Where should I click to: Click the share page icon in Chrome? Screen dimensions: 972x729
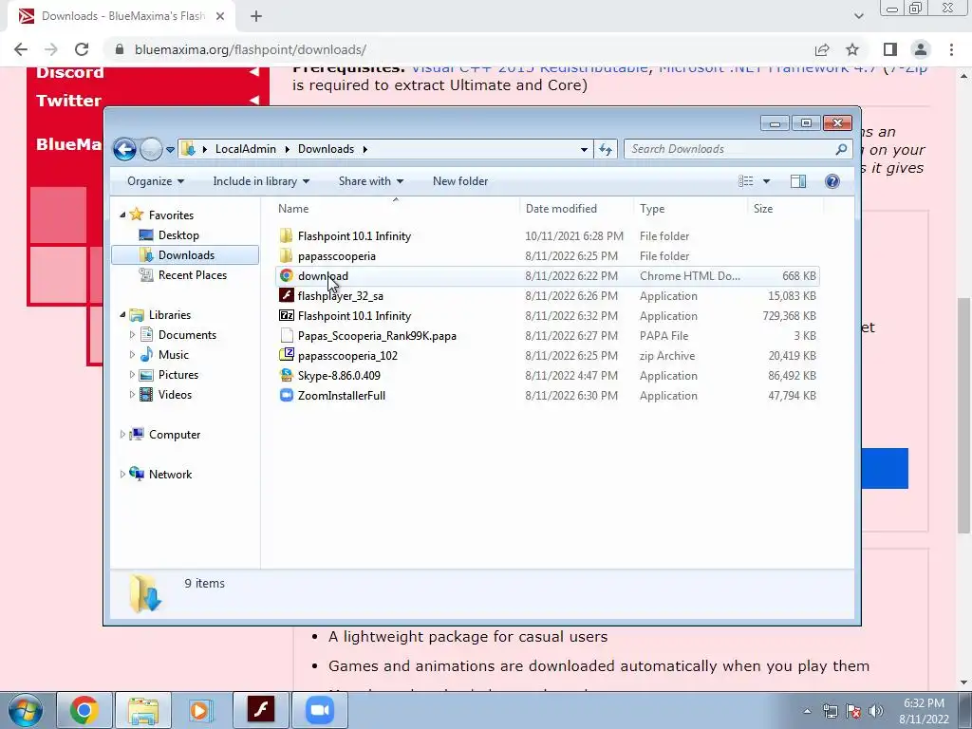tap(822, 49)
